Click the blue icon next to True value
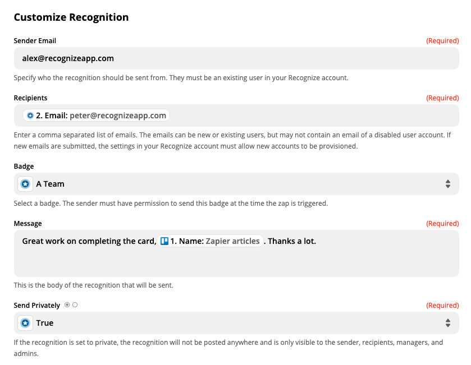The width and height of the screenshot is (471, 365). coord(24,322)
